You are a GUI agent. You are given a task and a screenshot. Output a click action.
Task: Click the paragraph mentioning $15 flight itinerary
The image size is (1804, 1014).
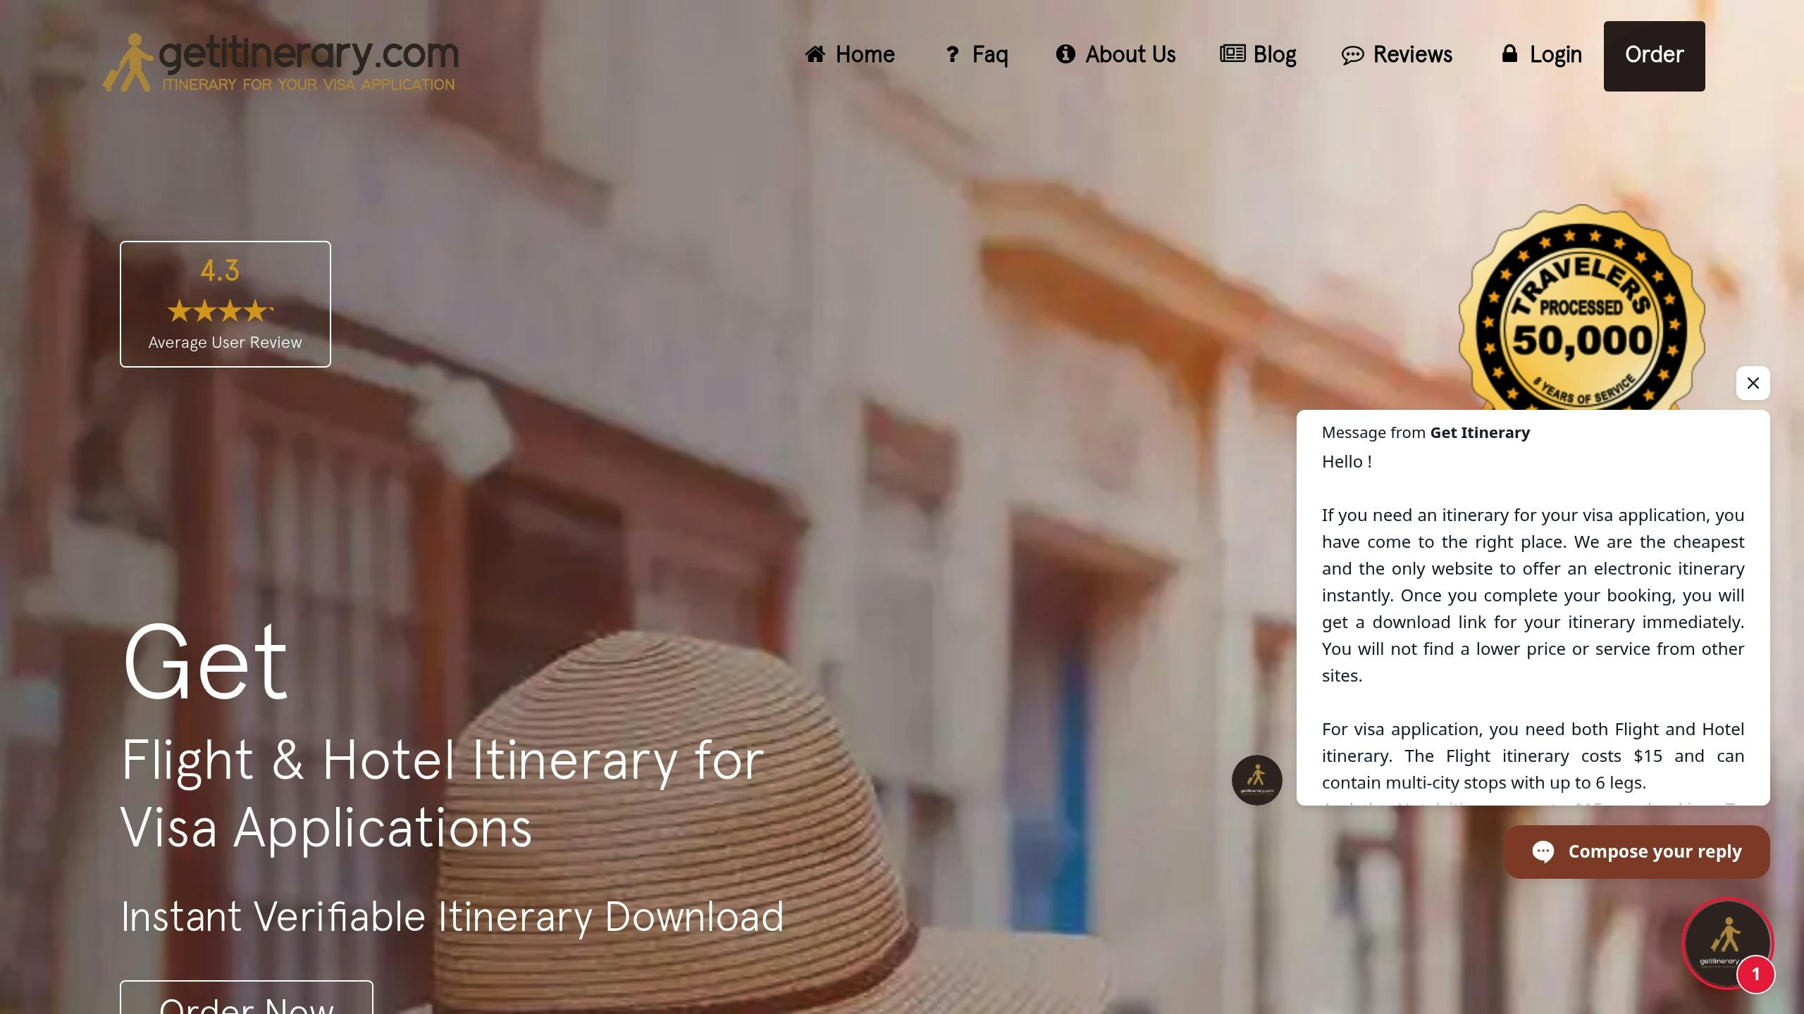pyautogui.click(x=1533, y=756)
